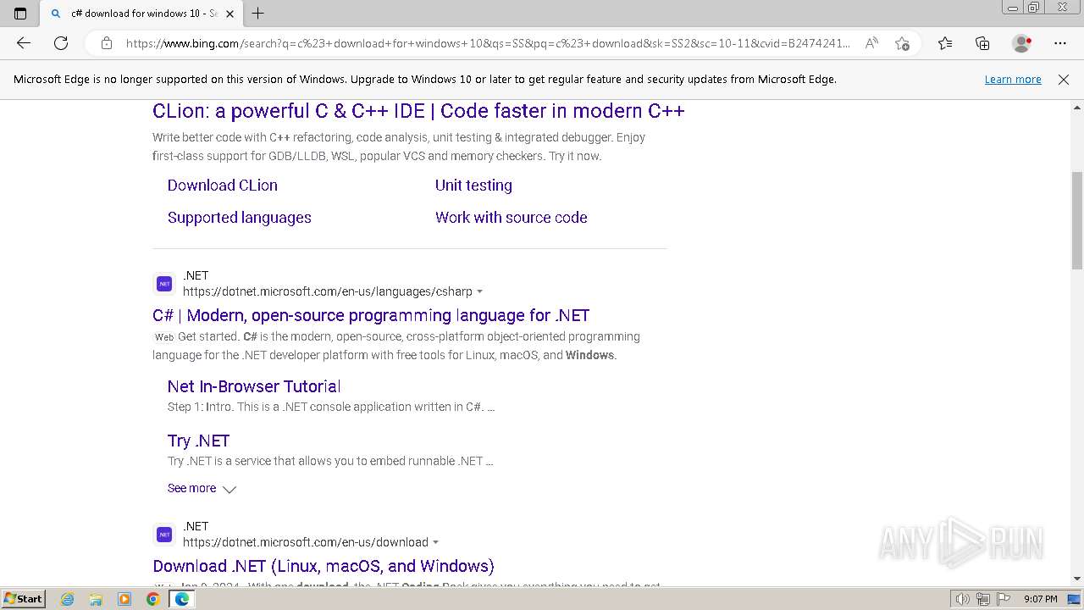Screen dimensions: 1084x610
Task: Open Settings and more menu
Action: point(1060,43)
